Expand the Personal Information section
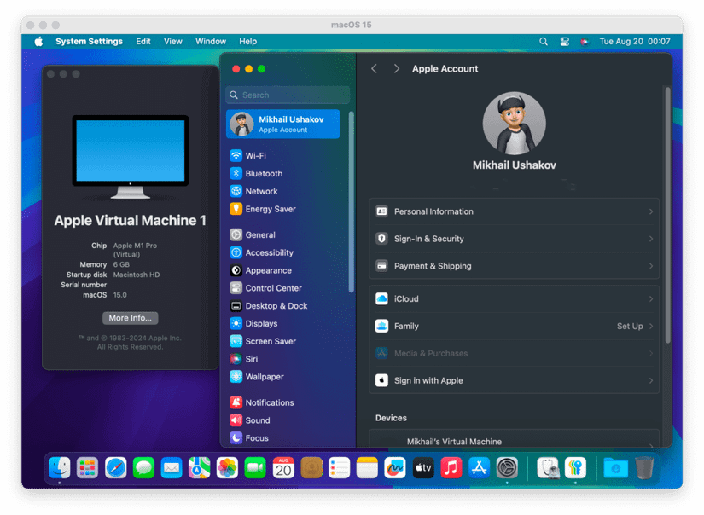The width and height of the screenshot is (704, 515). coord(514,211)
